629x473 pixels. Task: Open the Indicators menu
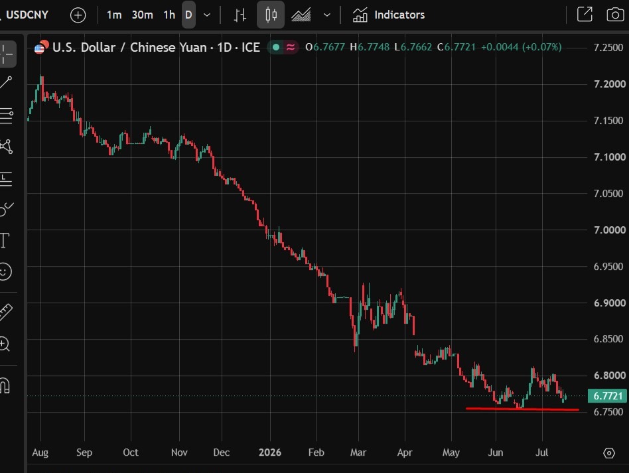(388, 15)
